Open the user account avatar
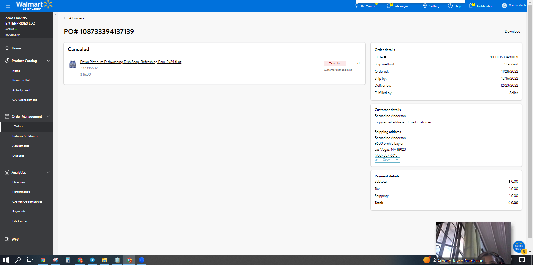Viewport: 533px width, 265px height. (x=504, y=6)
